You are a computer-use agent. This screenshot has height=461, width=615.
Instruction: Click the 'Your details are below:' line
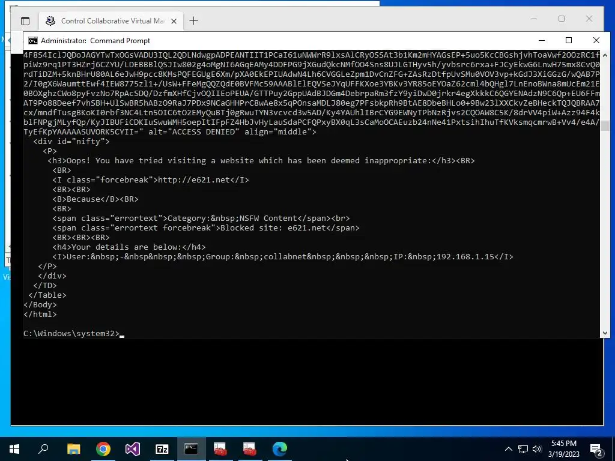129,247
